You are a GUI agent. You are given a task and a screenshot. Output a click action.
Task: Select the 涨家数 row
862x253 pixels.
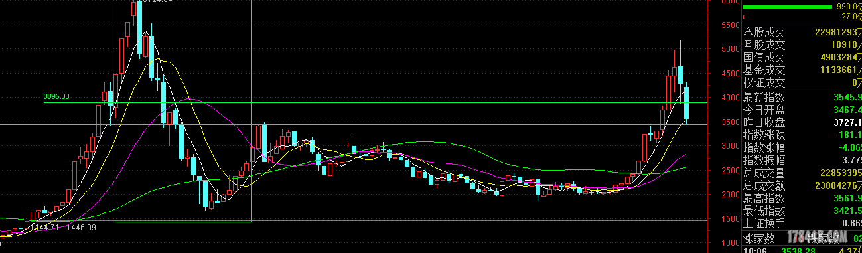[x=802, y=237]
